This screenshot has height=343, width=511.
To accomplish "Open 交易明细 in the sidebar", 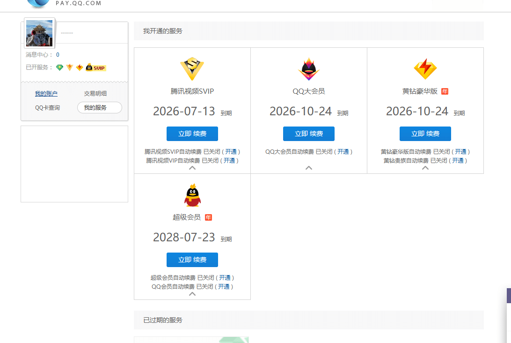I will click(95, 94).
